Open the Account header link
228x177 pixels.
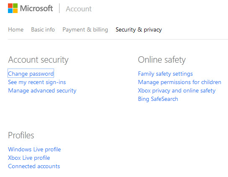point(79,9)
